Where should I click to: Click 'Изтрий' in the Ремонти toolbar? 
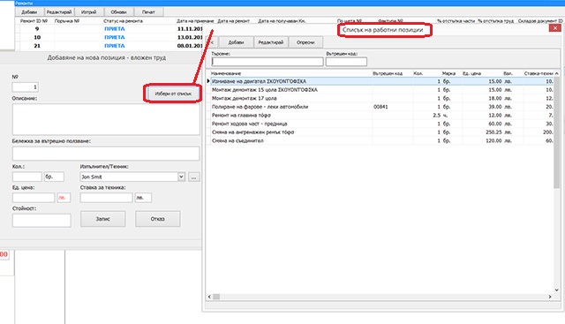point(88,11)
